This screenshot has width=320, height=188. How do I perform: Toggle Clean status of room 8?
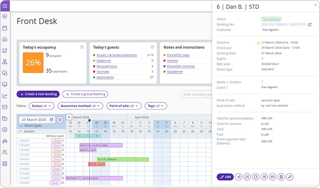pyautogui.click(x=56, y=173)
